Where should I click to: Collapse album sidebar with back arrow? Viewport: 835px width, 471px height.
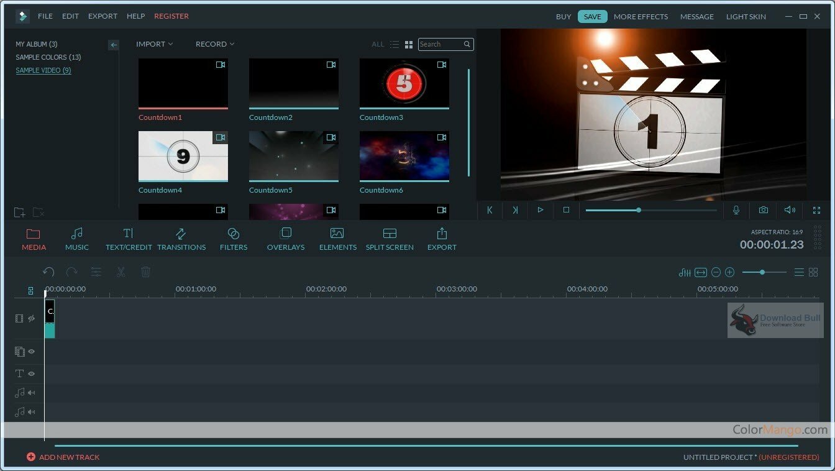[x=114, y=45]
